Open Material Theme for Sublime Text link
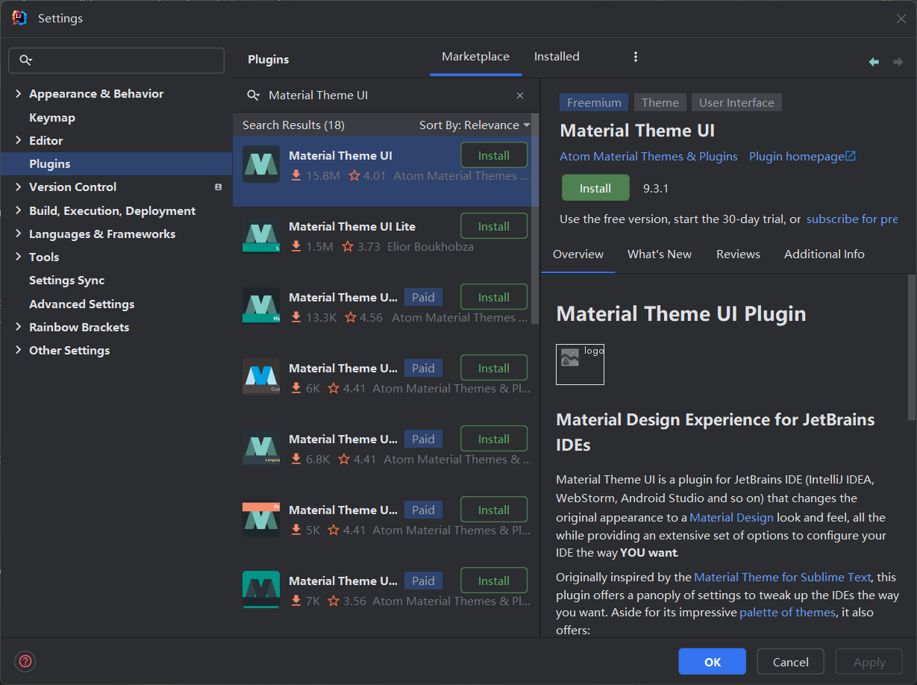Screen dimensions: 917x685 (782, 577)
